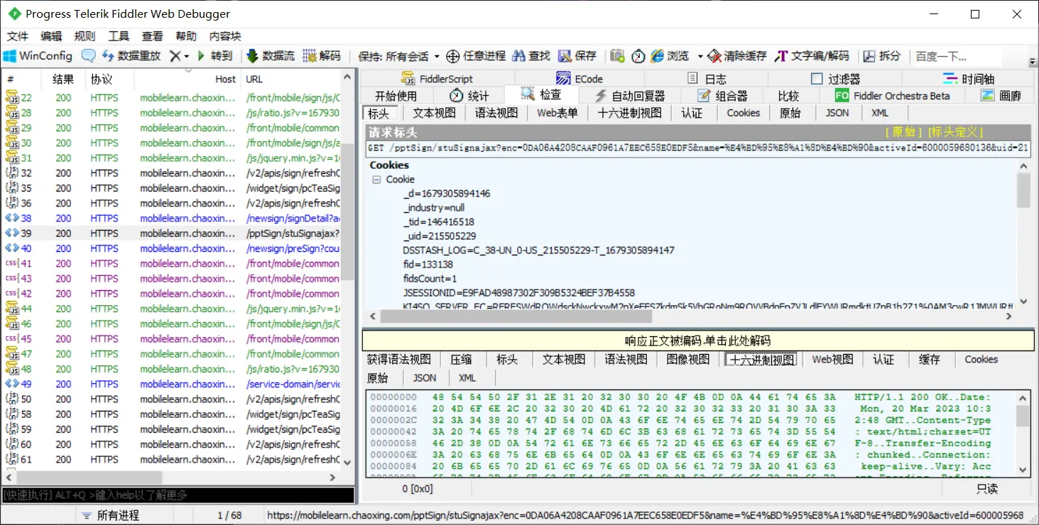Click the stopwatch timer icon in toolbar
The image size is (1039, 525).
point(638,56)
